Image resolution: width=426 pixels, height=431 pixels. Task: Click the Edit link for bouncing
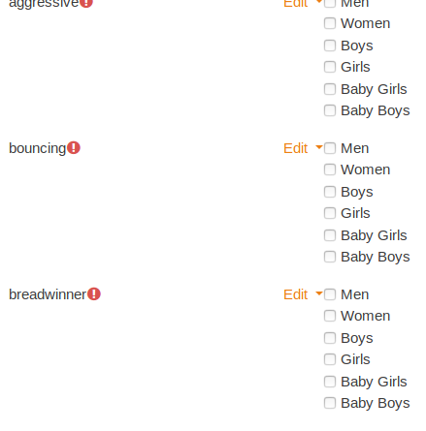pos(295,148)
